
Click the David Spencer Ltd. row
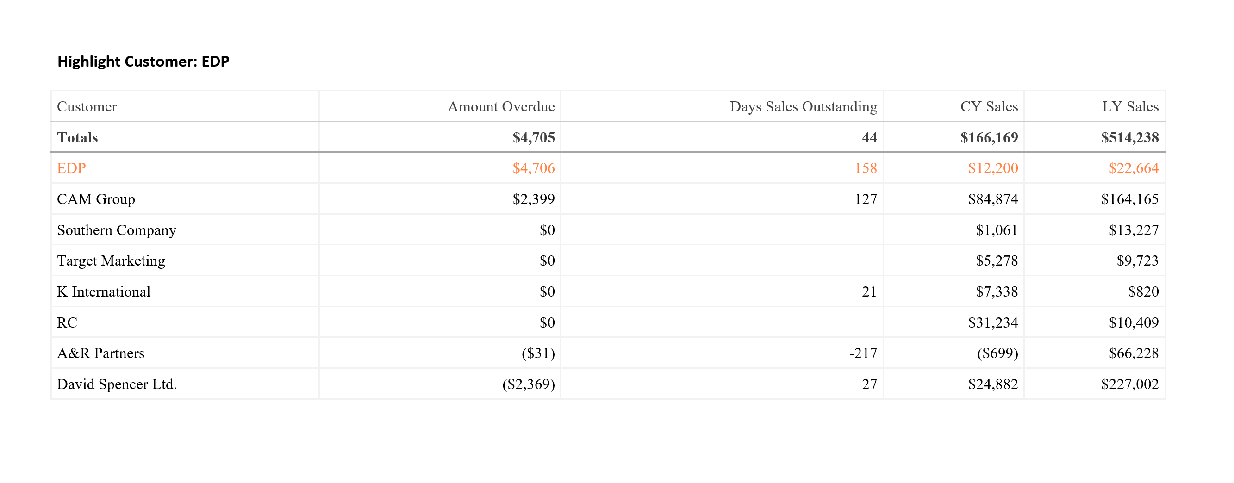pos(117,384)
